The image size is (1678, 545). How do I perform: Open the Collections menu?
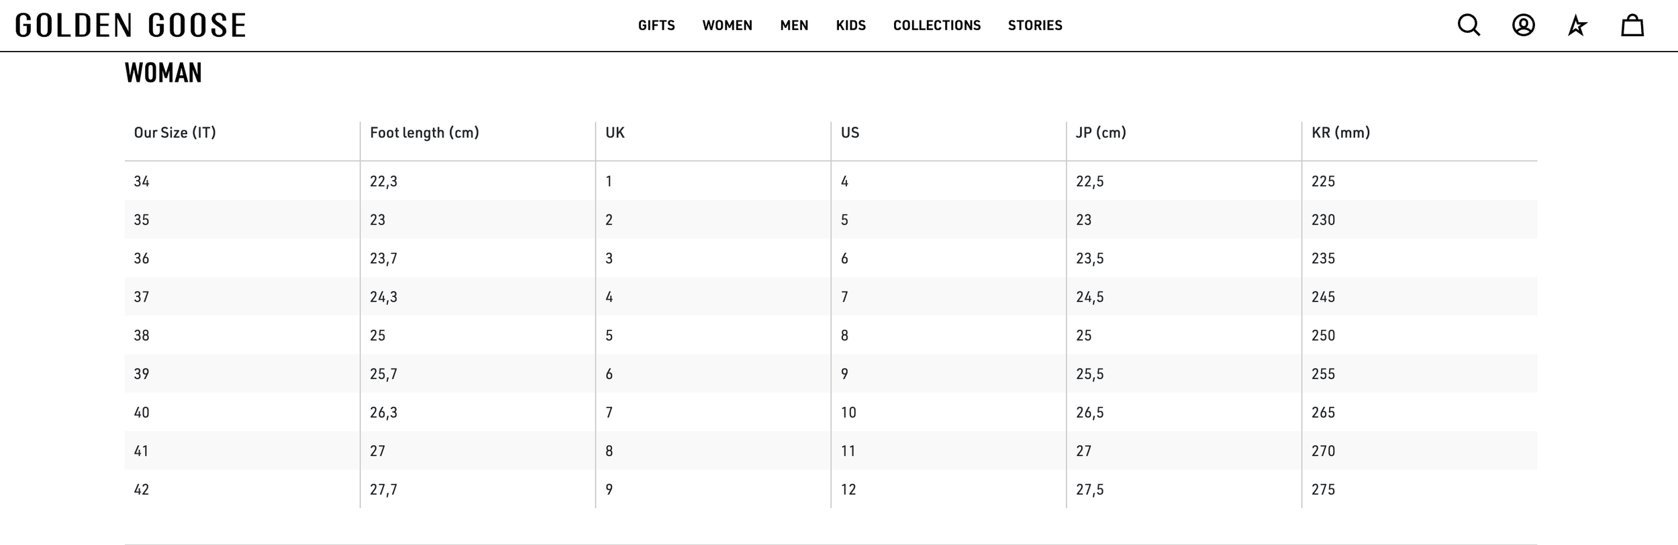tap(936, 25)
